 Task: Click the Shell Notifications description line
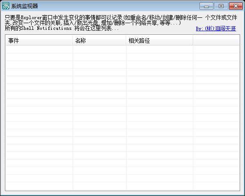pyautogui.click(x=62, y=29)
